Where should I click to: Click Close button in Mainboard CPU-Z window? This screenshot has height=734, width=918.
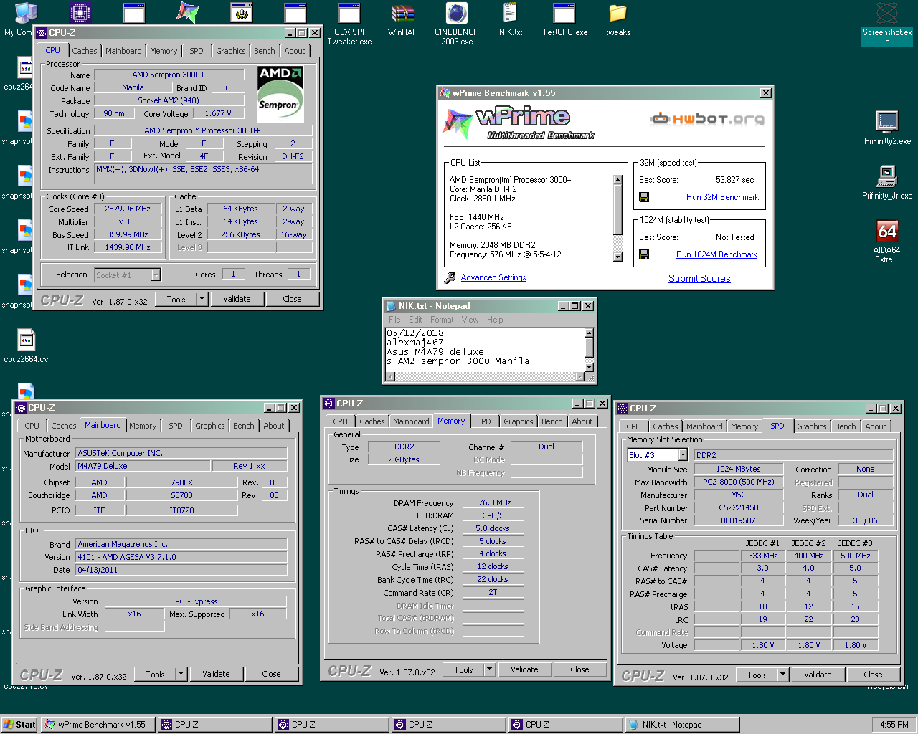click(271, 674)
